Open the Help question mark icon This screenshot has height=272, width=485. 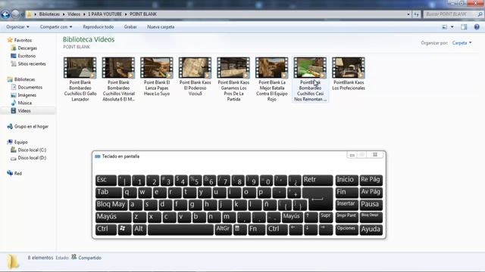pos(477,27)
